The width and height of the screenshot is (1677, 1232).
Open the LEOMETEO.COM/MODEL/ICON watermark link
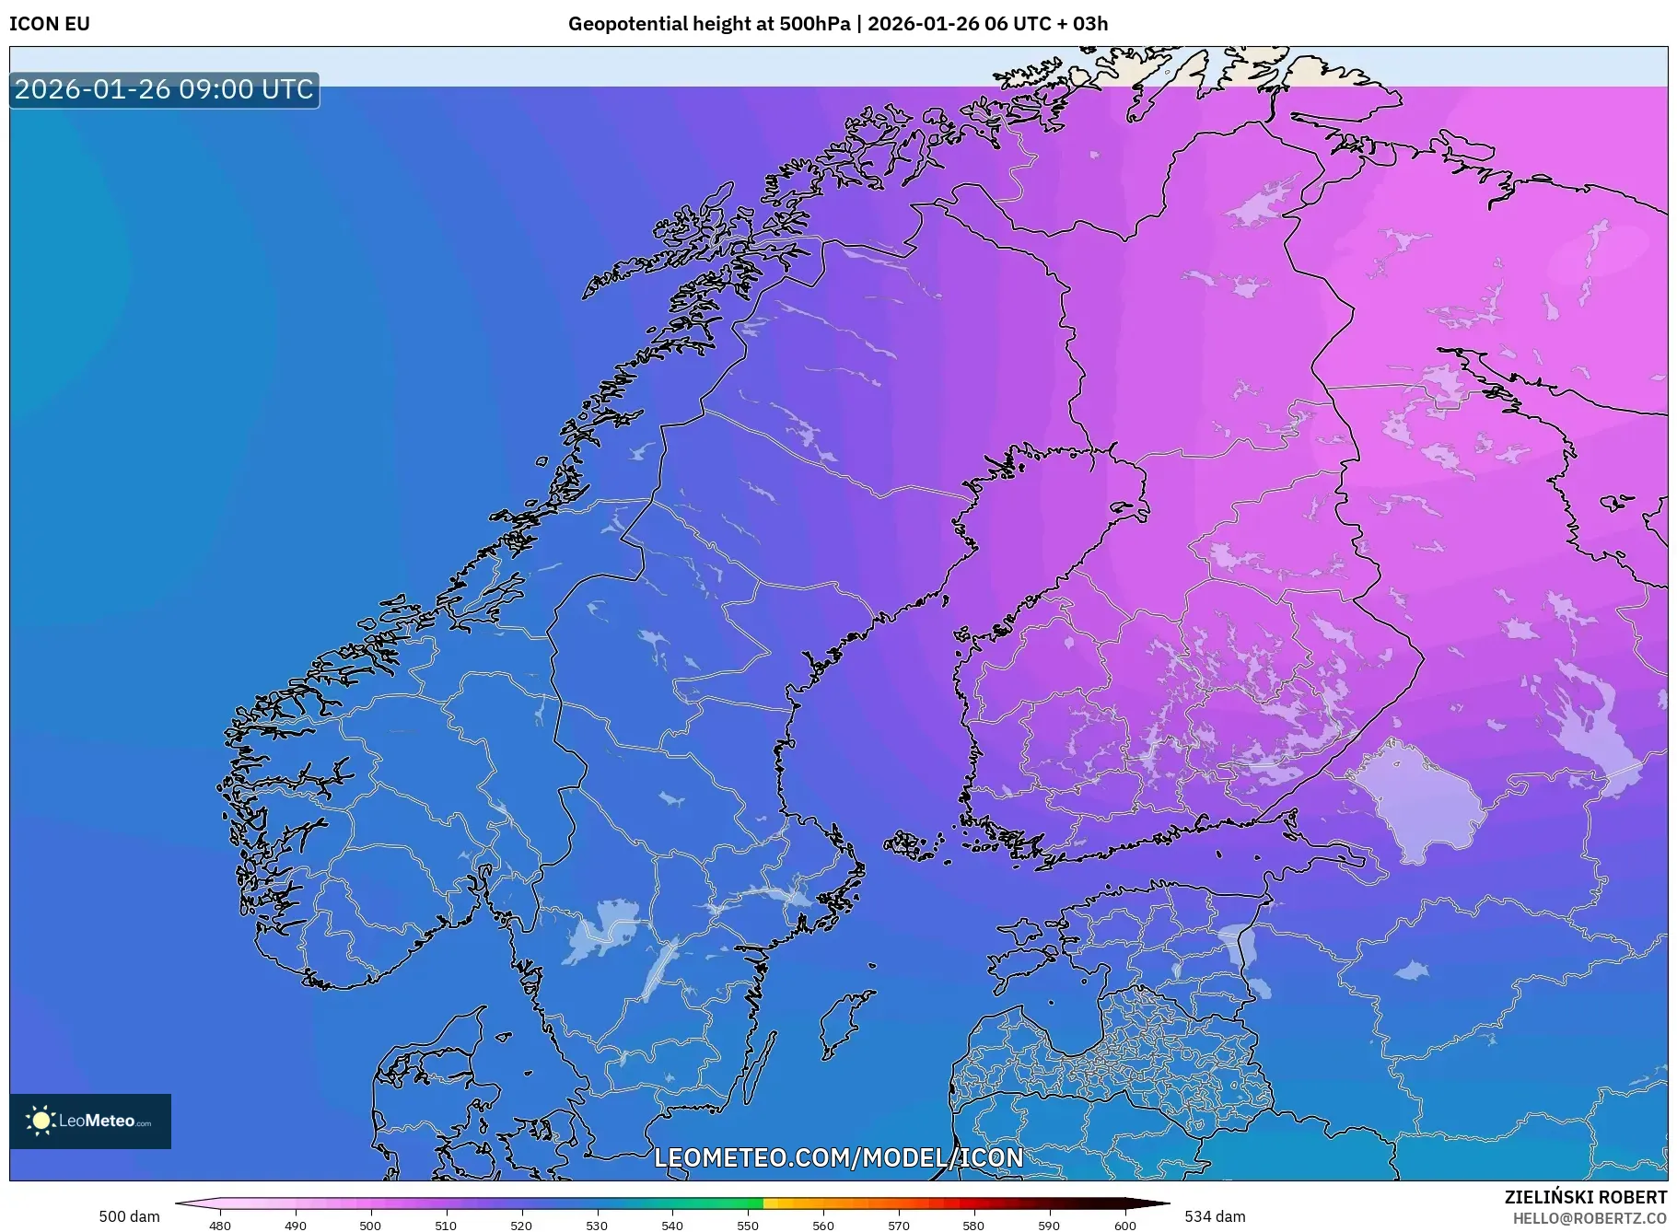838,1157
